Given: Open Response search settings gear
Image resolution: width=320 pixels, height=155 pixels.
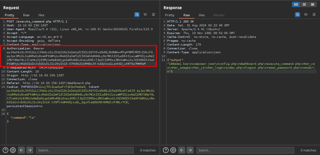Looking at the screenshot, I should [173, 150].
